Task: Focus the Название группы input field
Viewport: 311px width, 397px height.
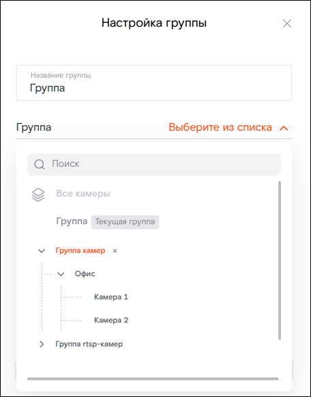Action: click(154, 83)
